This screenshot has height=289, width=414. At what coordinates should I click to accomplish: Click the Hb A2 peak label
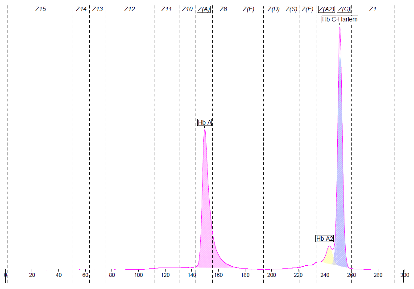(324, 239)
